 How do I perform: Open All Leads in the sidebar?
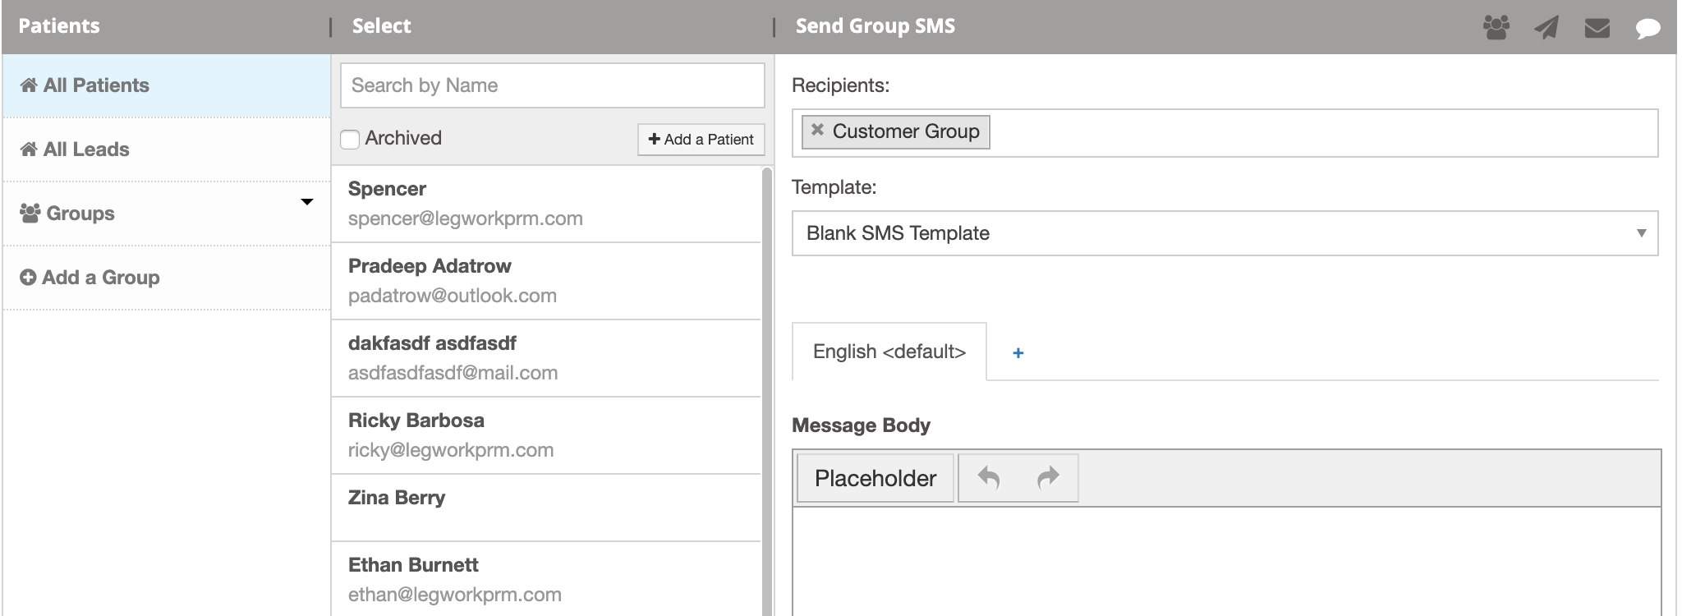(x=86, y=149)
